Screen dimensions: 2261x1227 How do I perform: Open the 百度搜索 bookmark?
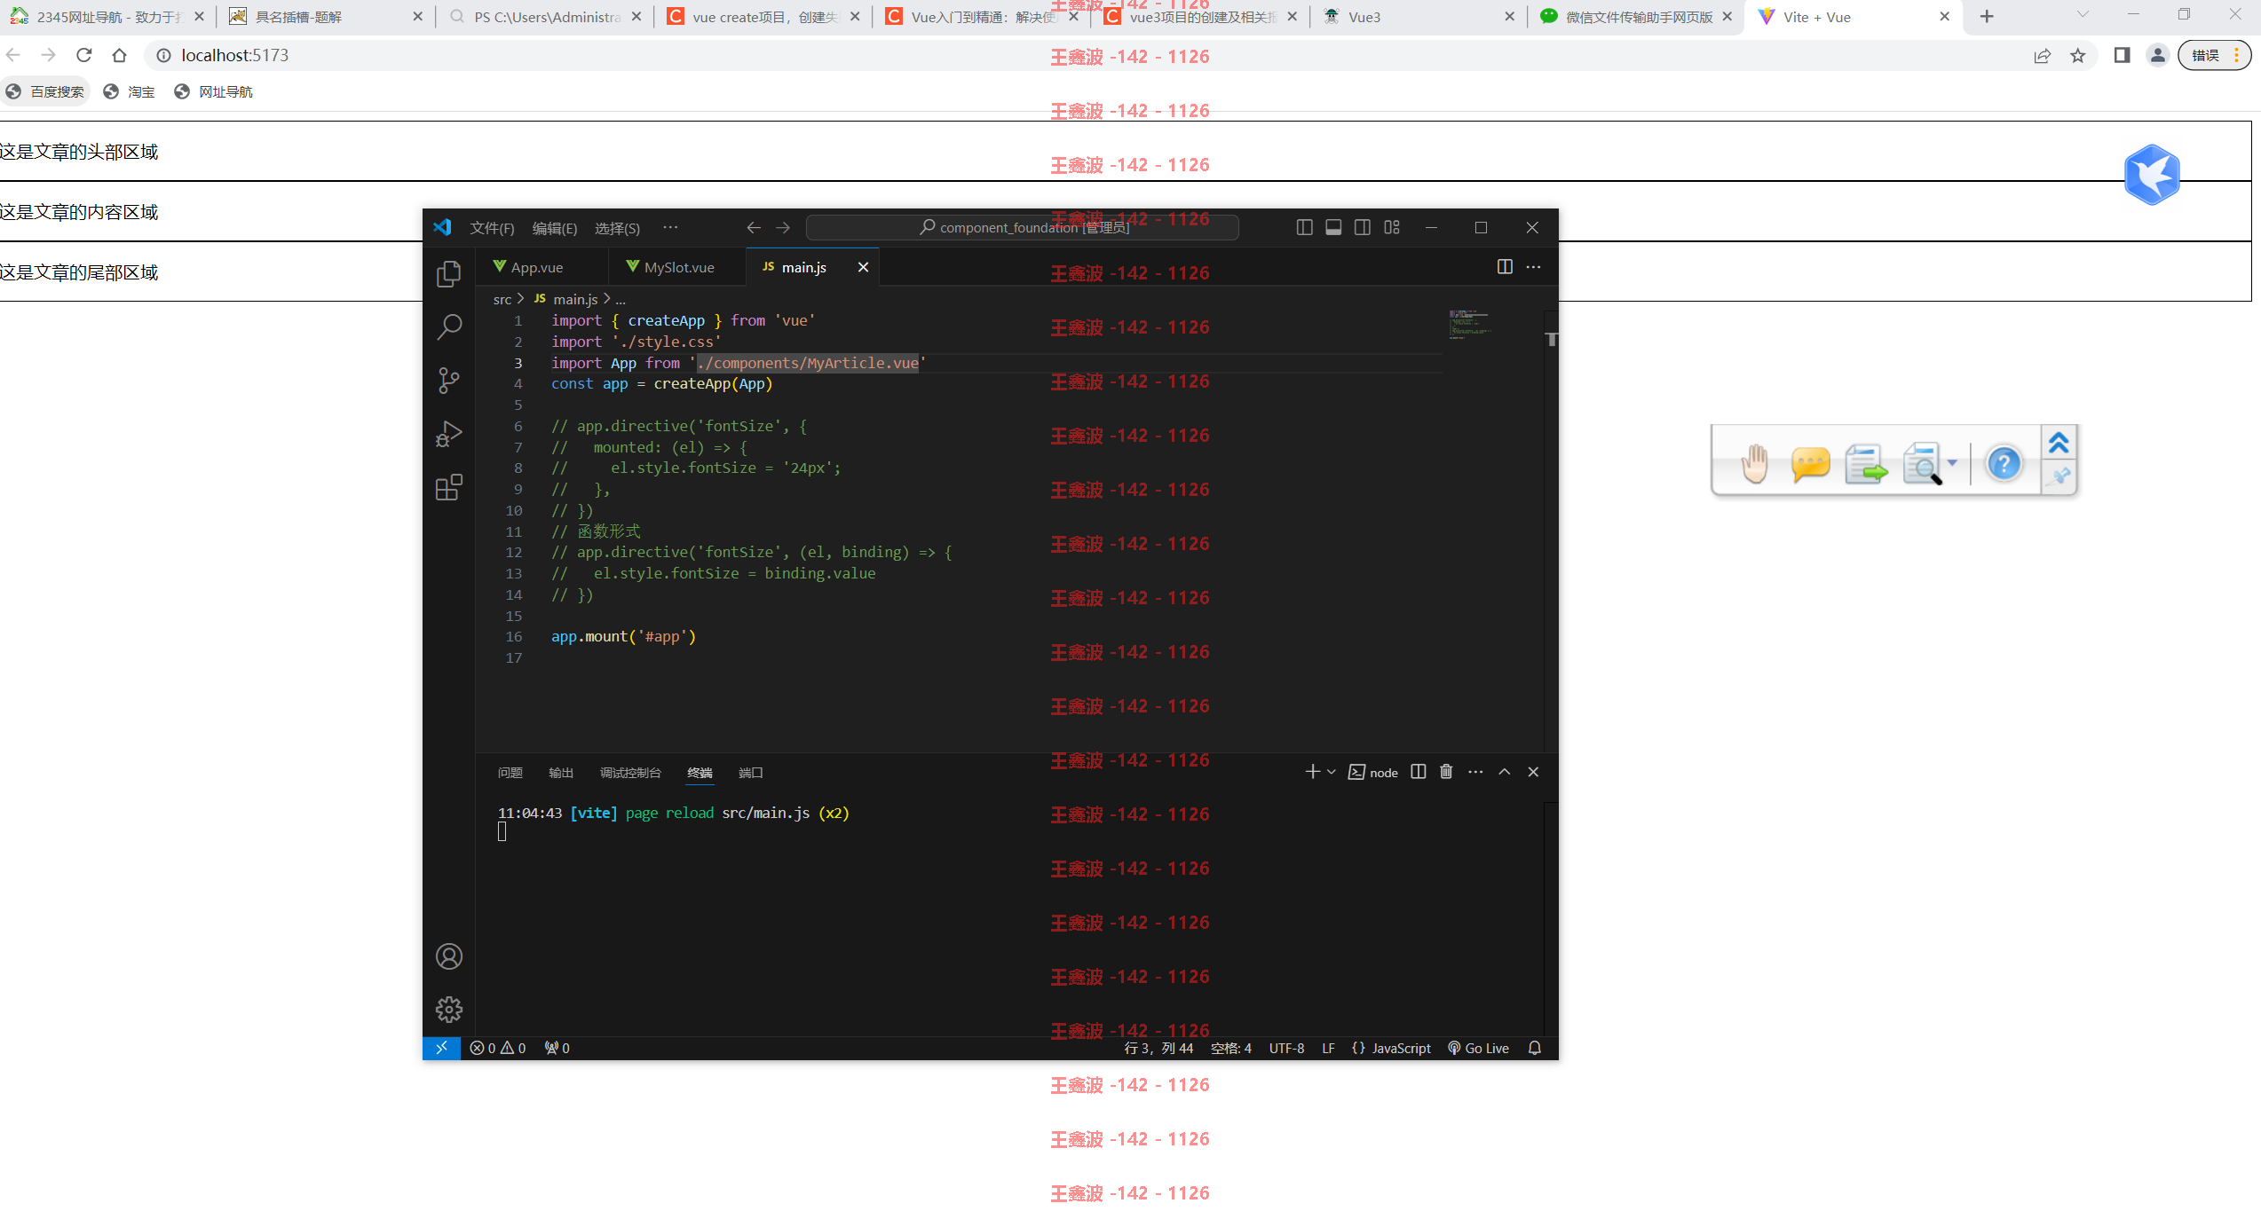pyautogui.click(x=45, y=91)
